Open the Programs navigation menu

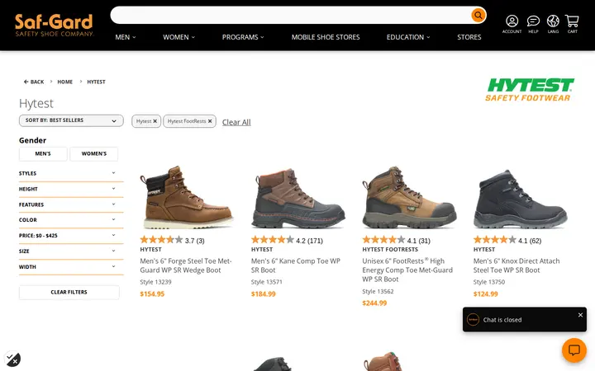click(243, 37)
